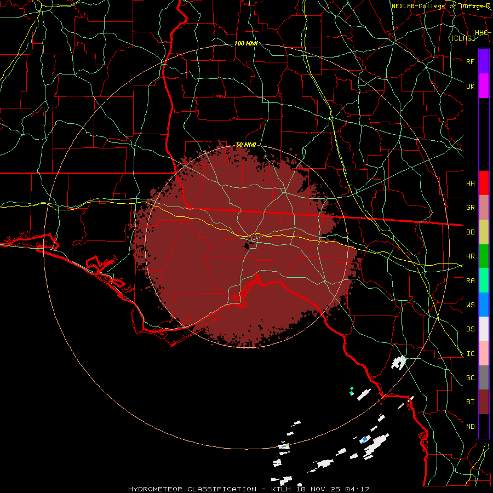Select the light pink IC legend swatch
Viewport: 493px width, 493px height.
tap(484, 353)
